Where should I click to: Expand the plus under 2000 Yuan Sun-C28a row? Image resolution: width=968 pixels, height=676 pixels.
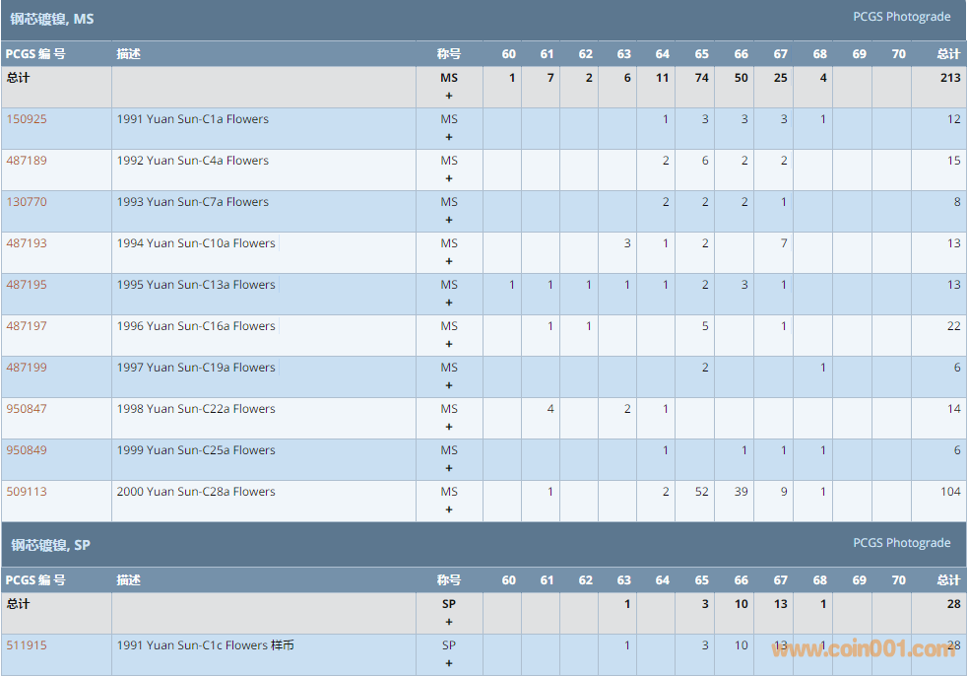pyautogui.click(x=449, y=510)
